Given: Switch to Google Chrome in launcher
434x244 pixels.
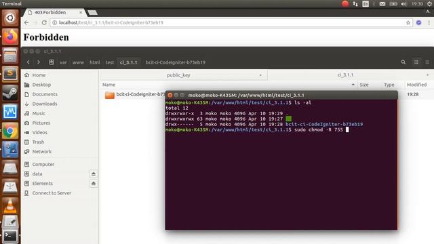Looking at the screenshot, I should [x=10, y=131].
